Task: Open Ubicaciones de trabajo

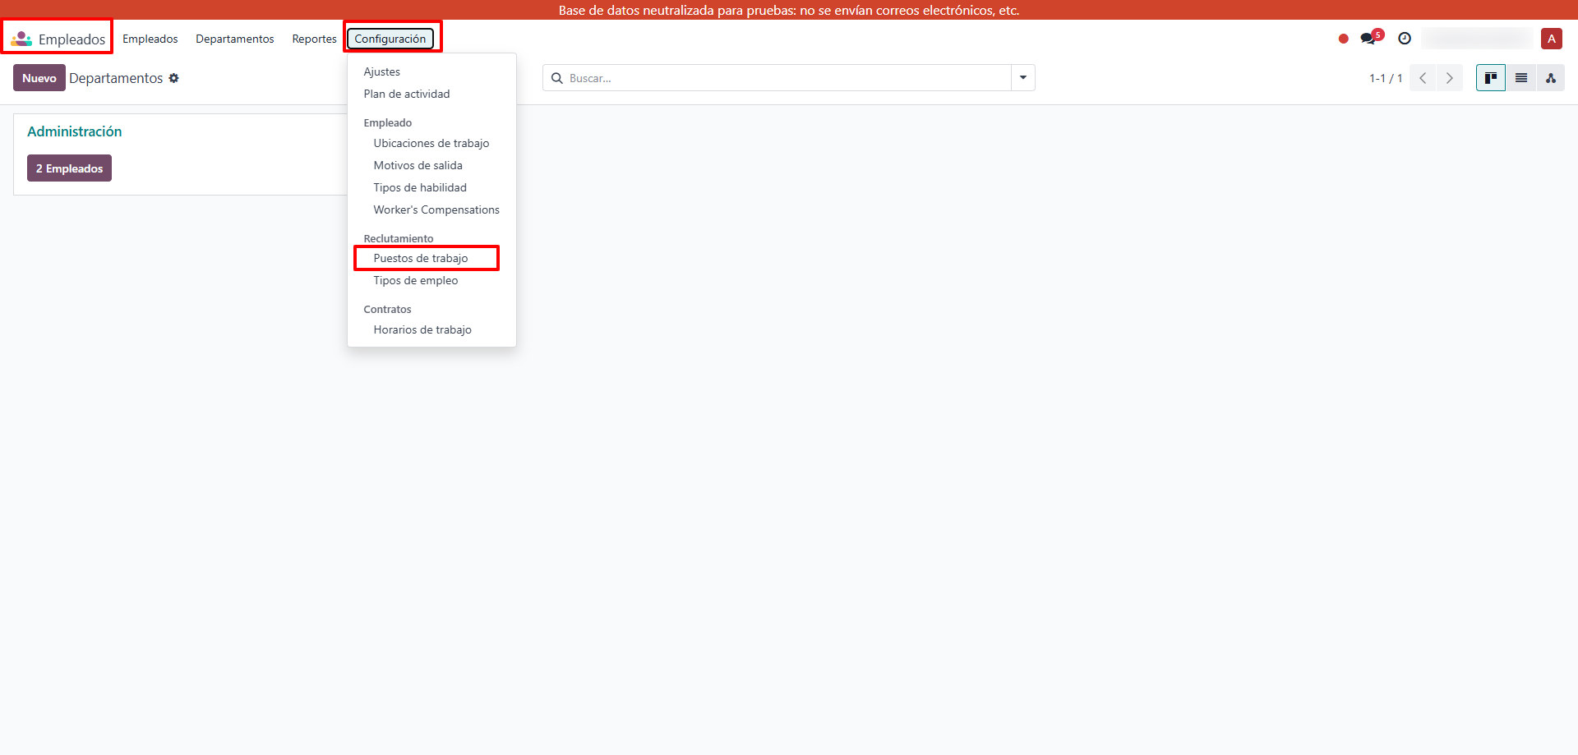Action: point(431,143)
